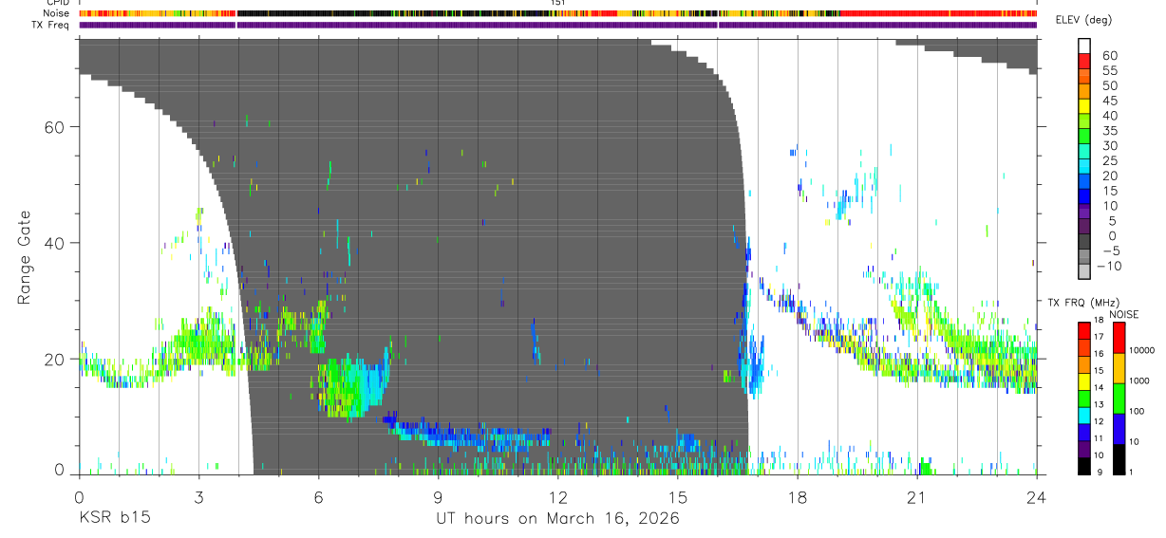Select the NOISE legend title above color bar
The height and width of the screenshot is (538, 1166).
pyautogui.click(x=1123, y=314)
